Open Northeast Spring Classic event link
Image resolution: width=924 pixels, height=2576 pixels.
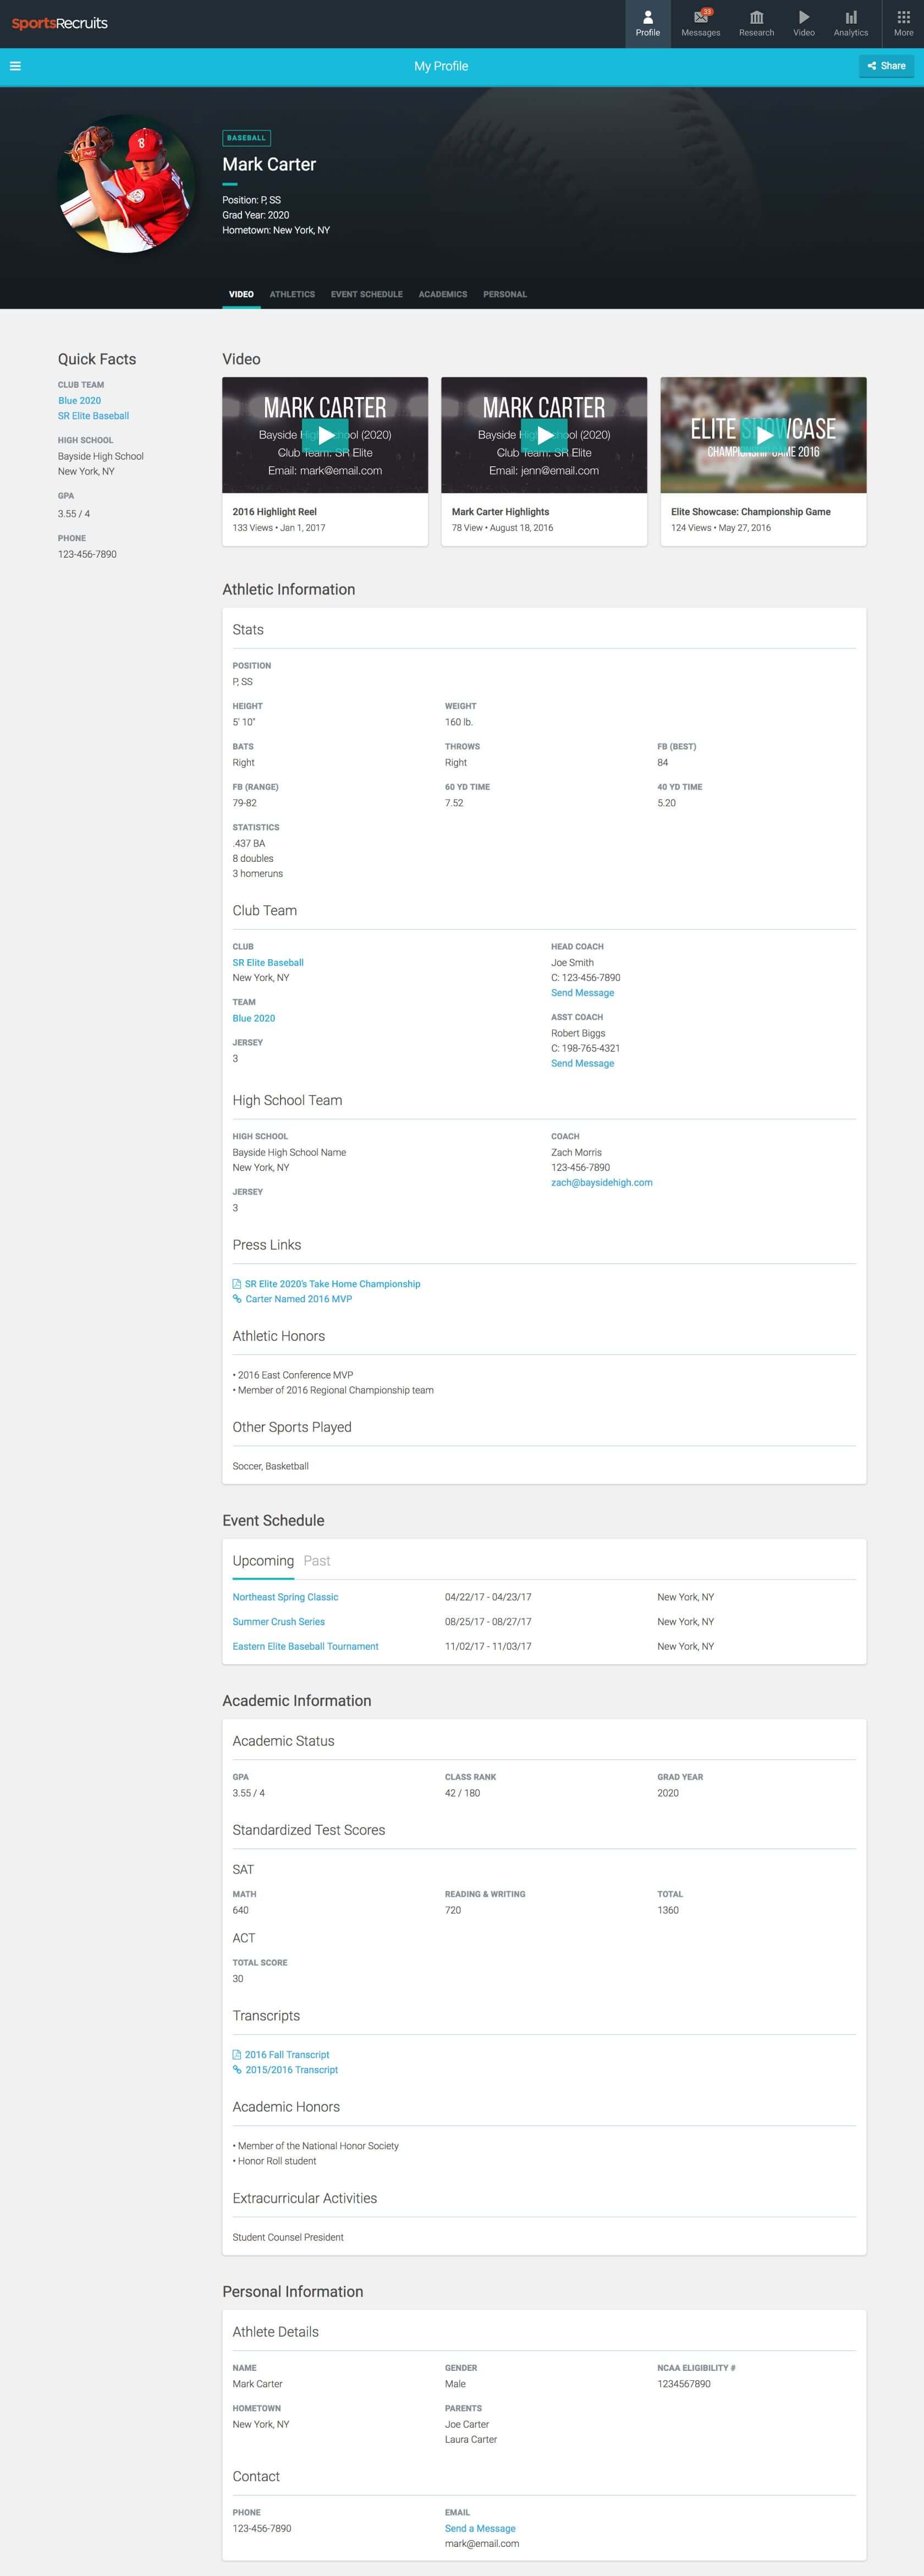[285, 1597]
